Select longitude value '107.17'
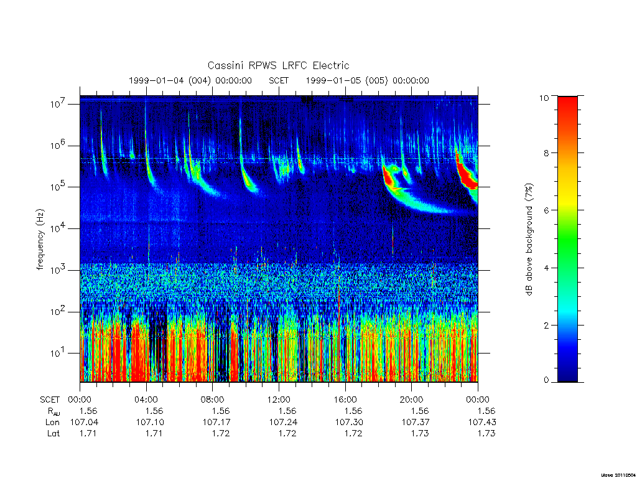 (x=216, y=423)
